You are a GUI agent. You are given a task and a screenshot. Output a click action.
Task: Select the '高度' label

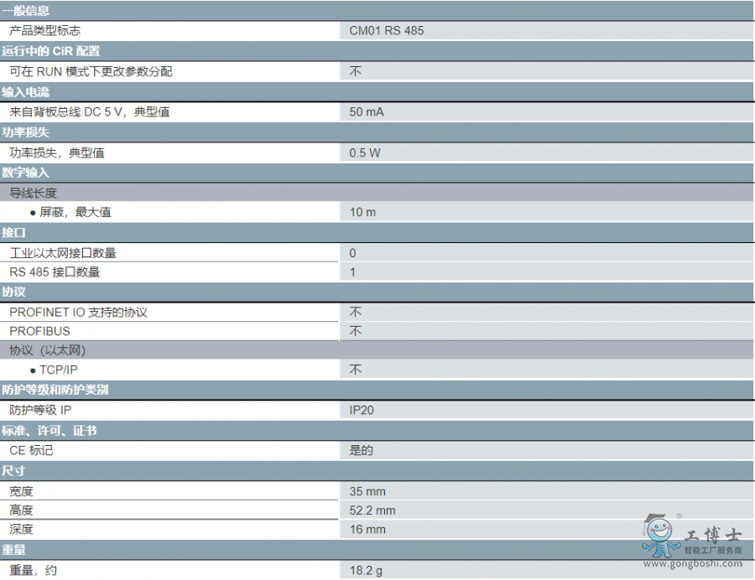click(x=21, y=510)
